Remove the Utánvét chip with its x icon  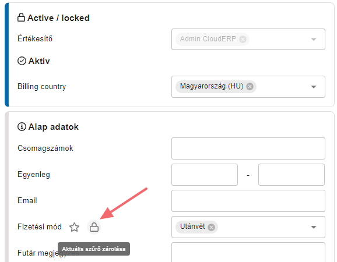pyautogui.click(x=211, y=227)
